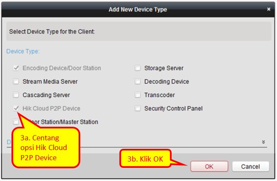
Task: Click the 3b Klik OK callout
Action: click(146, 160)
